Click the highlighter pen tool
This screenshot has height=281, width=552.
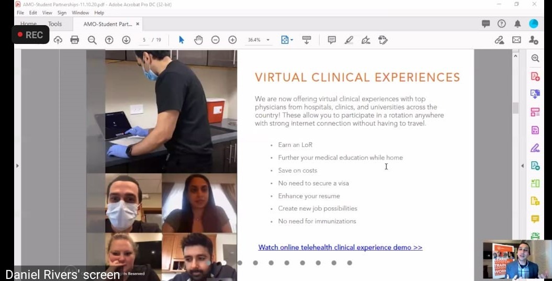tap(349, 40)
